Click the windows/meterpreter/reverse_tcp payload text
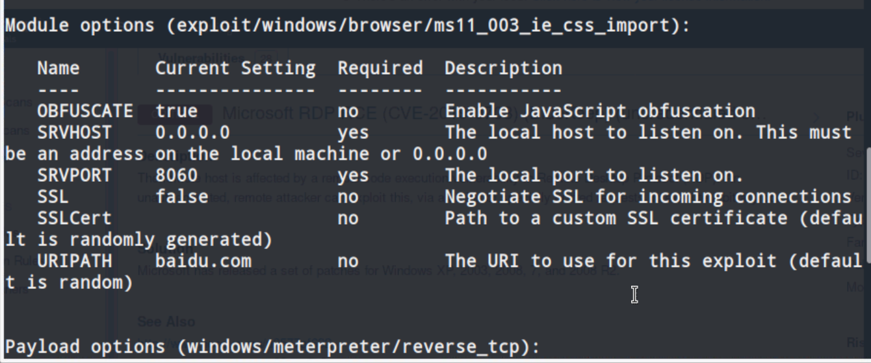 click(357, 347)
